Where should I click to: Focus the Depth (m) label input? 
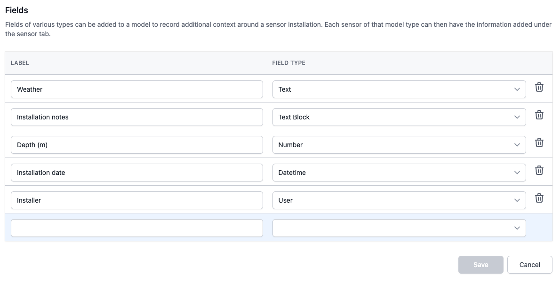[x=136, y=145]
